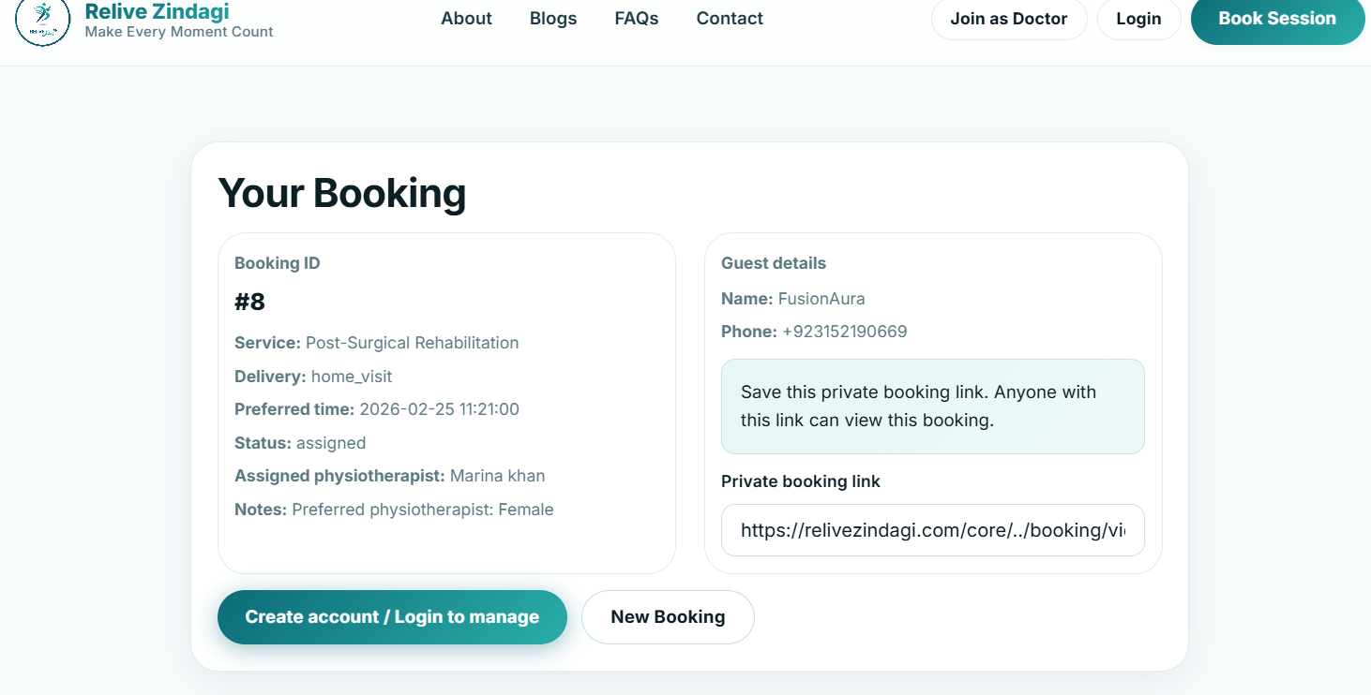Select the Booking ID #8 heading

coord(251,302)
